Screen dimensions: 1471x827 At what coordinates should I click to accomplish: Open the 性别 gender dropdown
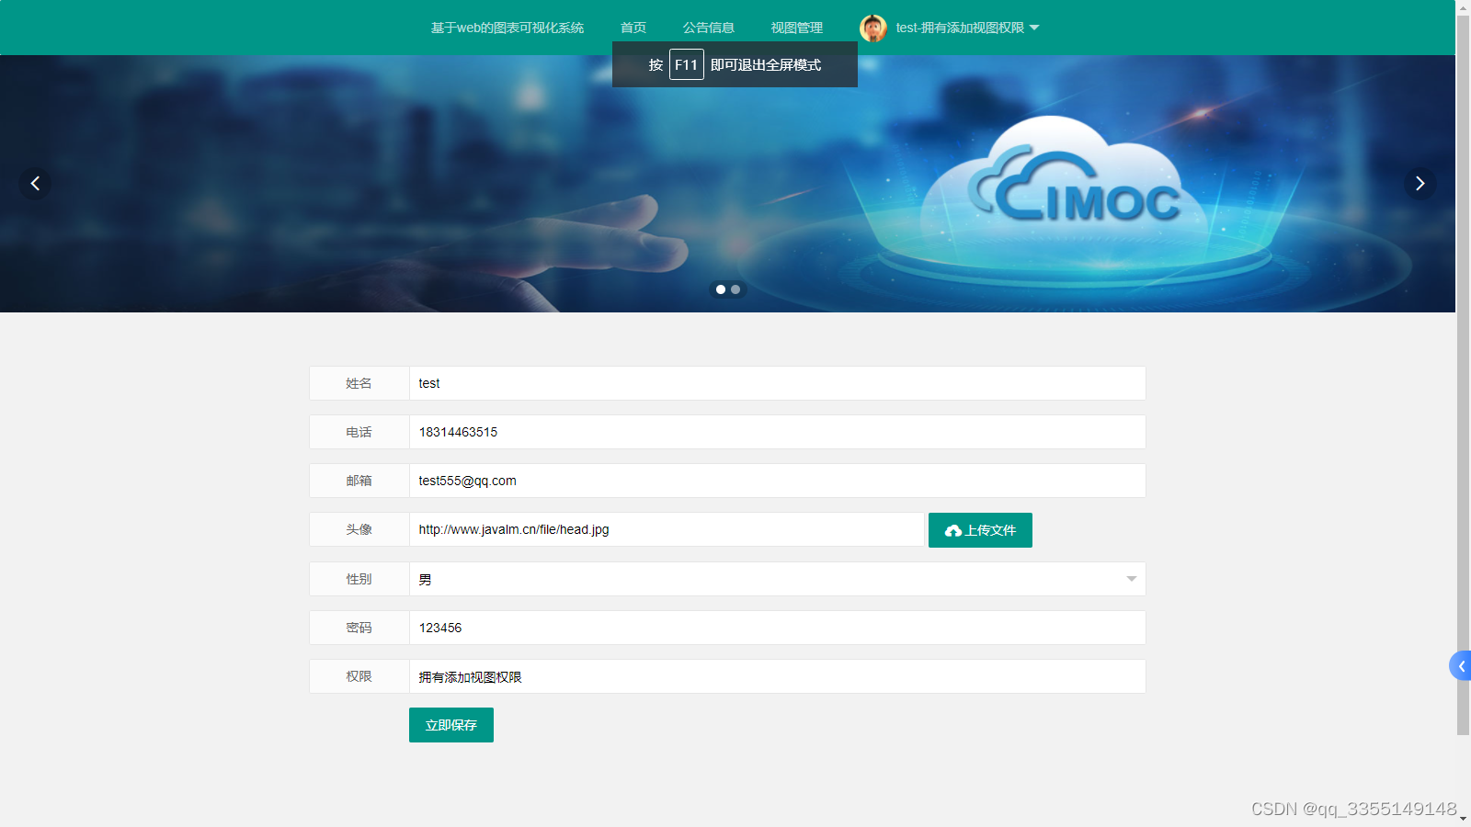(x=778, y=579)
